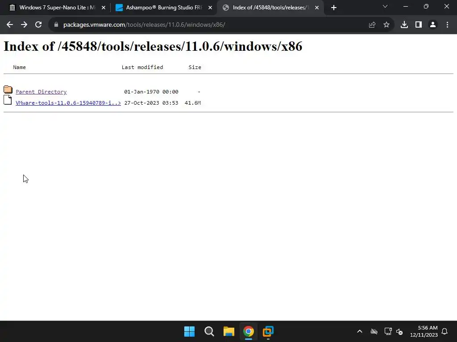Click the 01-Jan-1970 00:00 date text
The height and width of the screenshot is (342, 457).
pyautogui.click(x=151, y=92)
